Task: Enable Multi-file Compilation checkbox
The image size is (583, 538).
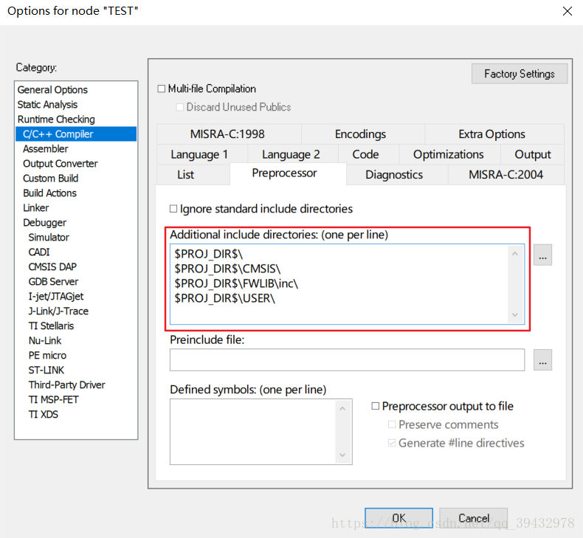Action: 162,89
